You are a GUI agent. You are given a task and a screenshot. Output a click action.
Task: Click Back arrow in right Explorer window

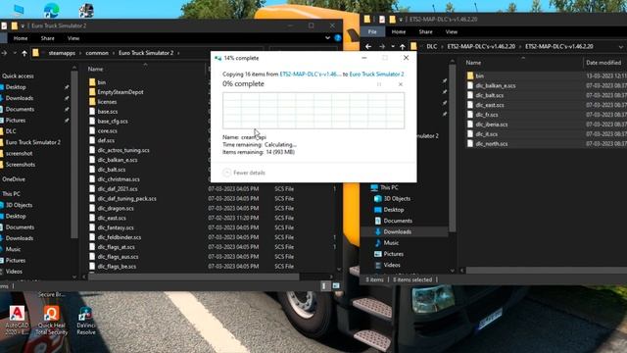[368, 46]
